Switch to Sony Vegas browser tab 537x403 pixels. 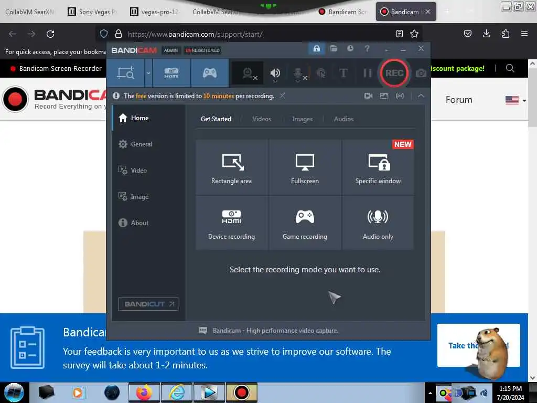(92, 12)
